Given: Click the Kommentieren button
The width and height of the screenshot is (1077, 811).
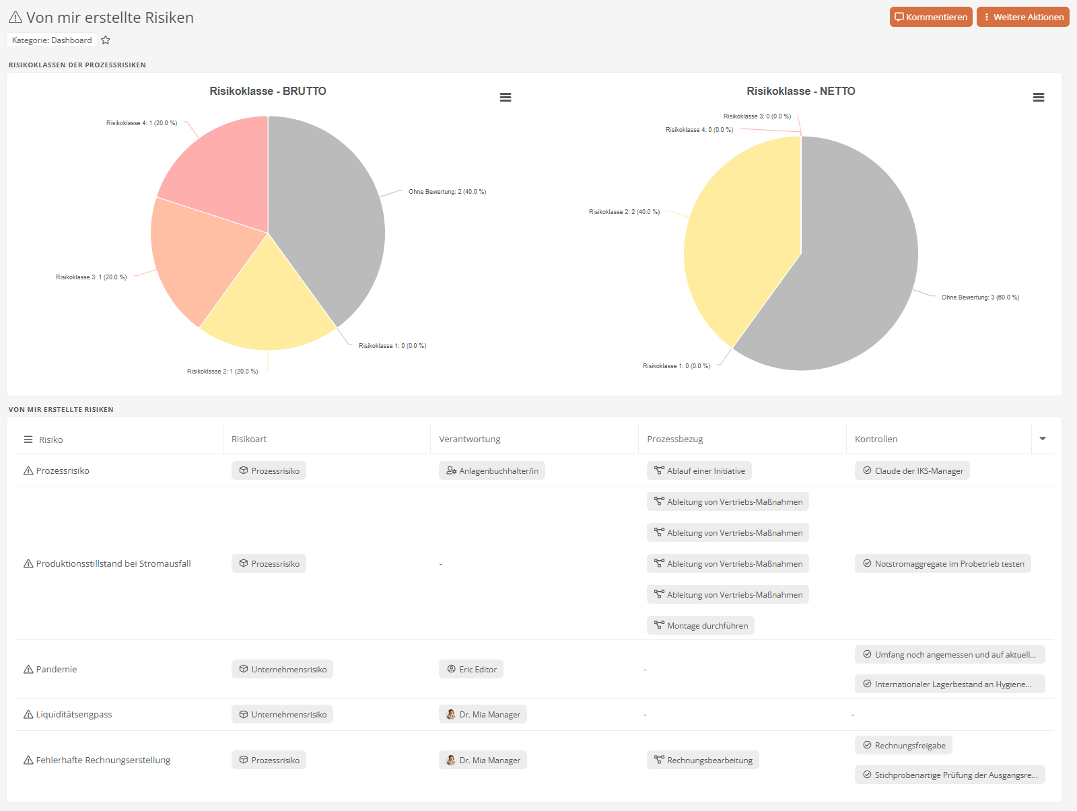Looking at the screenshot, I should coord(931,17).
